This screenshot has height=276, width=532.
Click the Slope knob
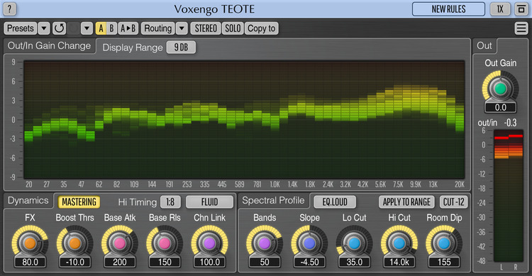pyautogui.click(x=309, y=243)
